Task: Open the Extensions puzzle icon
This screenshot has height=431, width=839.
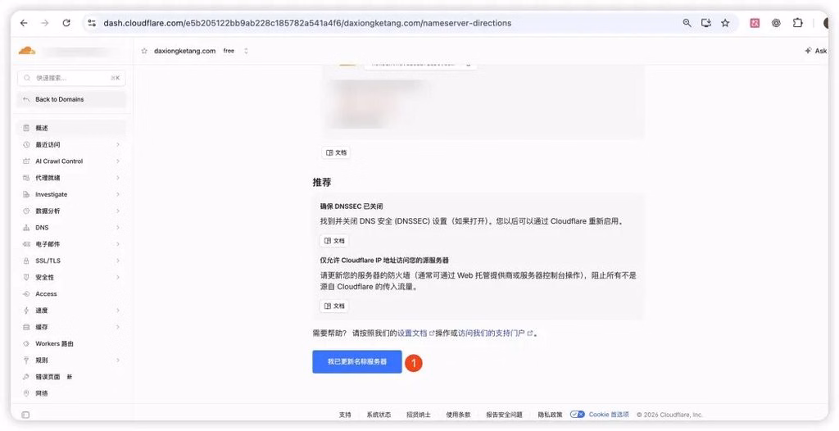Action: 797,23
